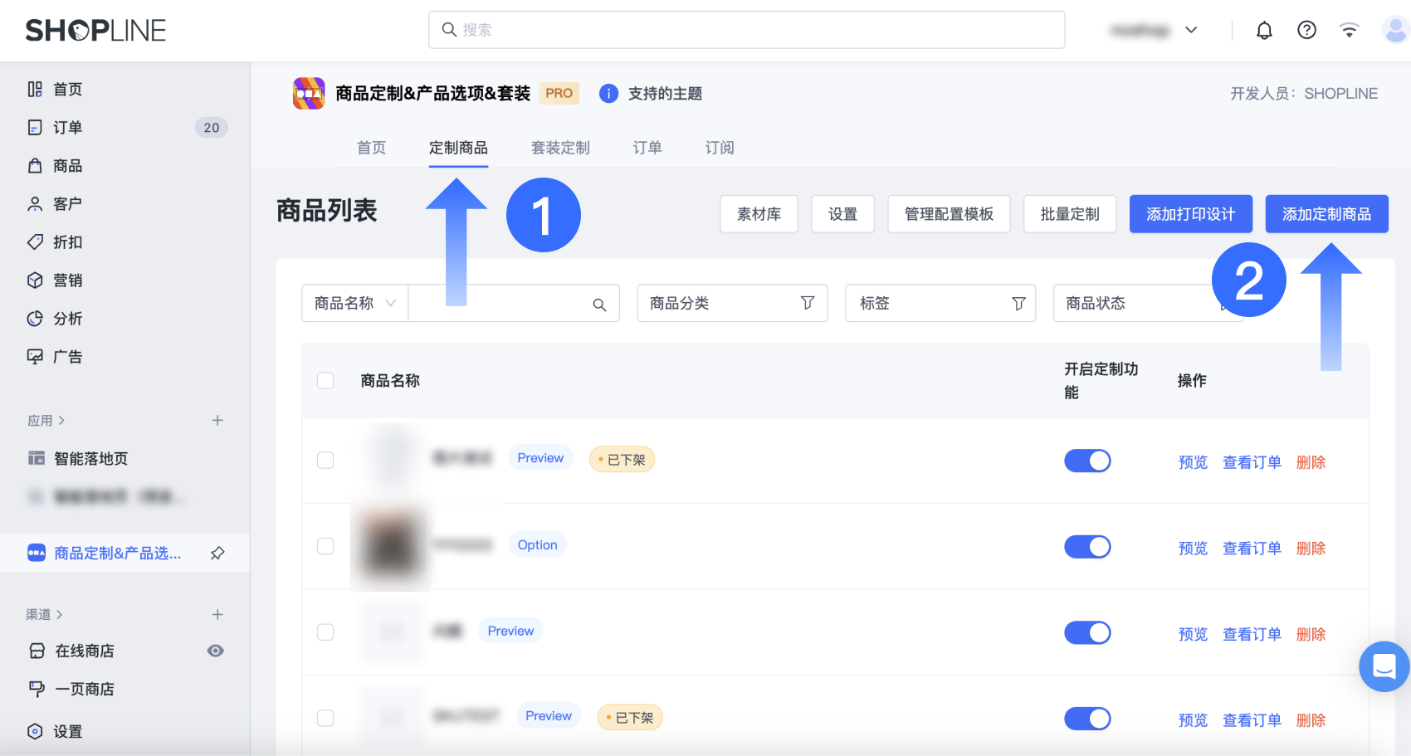Image resolution: width=1411 pixels, height=756 pixels.
Task: Click the SHOPLINE logo
Action: (x=95, y=31)
